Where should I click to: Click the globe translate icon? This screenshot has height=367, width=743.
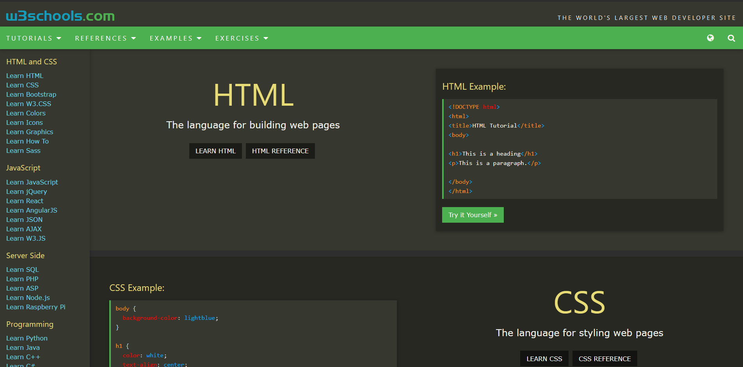pos(710,38)
